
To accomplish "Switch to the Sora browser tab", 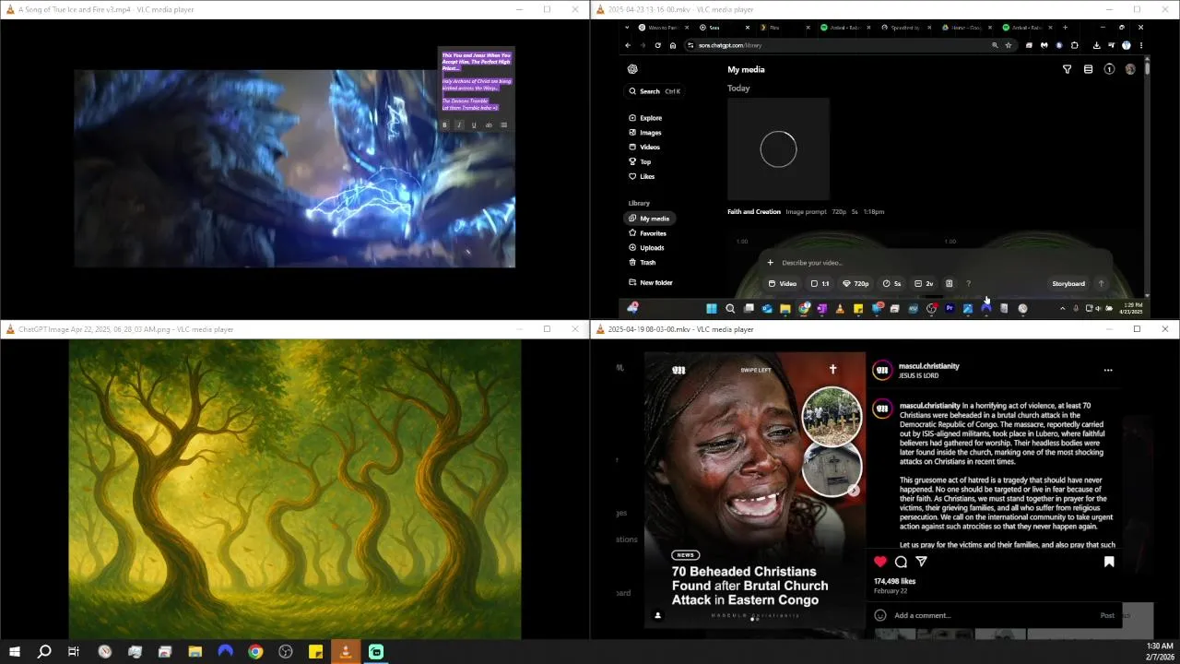I will coord(723,28).
